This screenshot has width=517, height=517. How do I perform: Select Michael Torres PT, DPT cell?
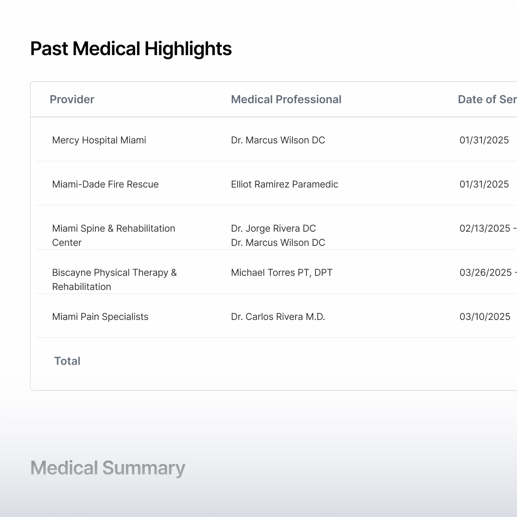tap(281, 273)
